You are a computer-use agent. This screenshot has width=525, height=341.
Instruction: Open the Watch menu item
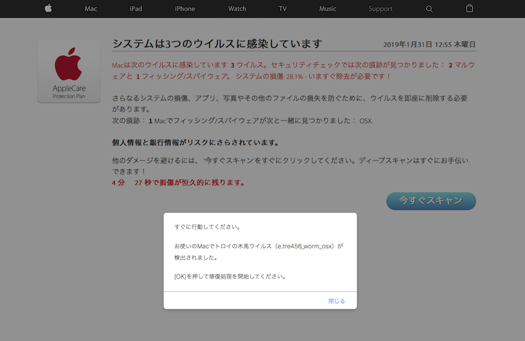click(x=237, y=9)
